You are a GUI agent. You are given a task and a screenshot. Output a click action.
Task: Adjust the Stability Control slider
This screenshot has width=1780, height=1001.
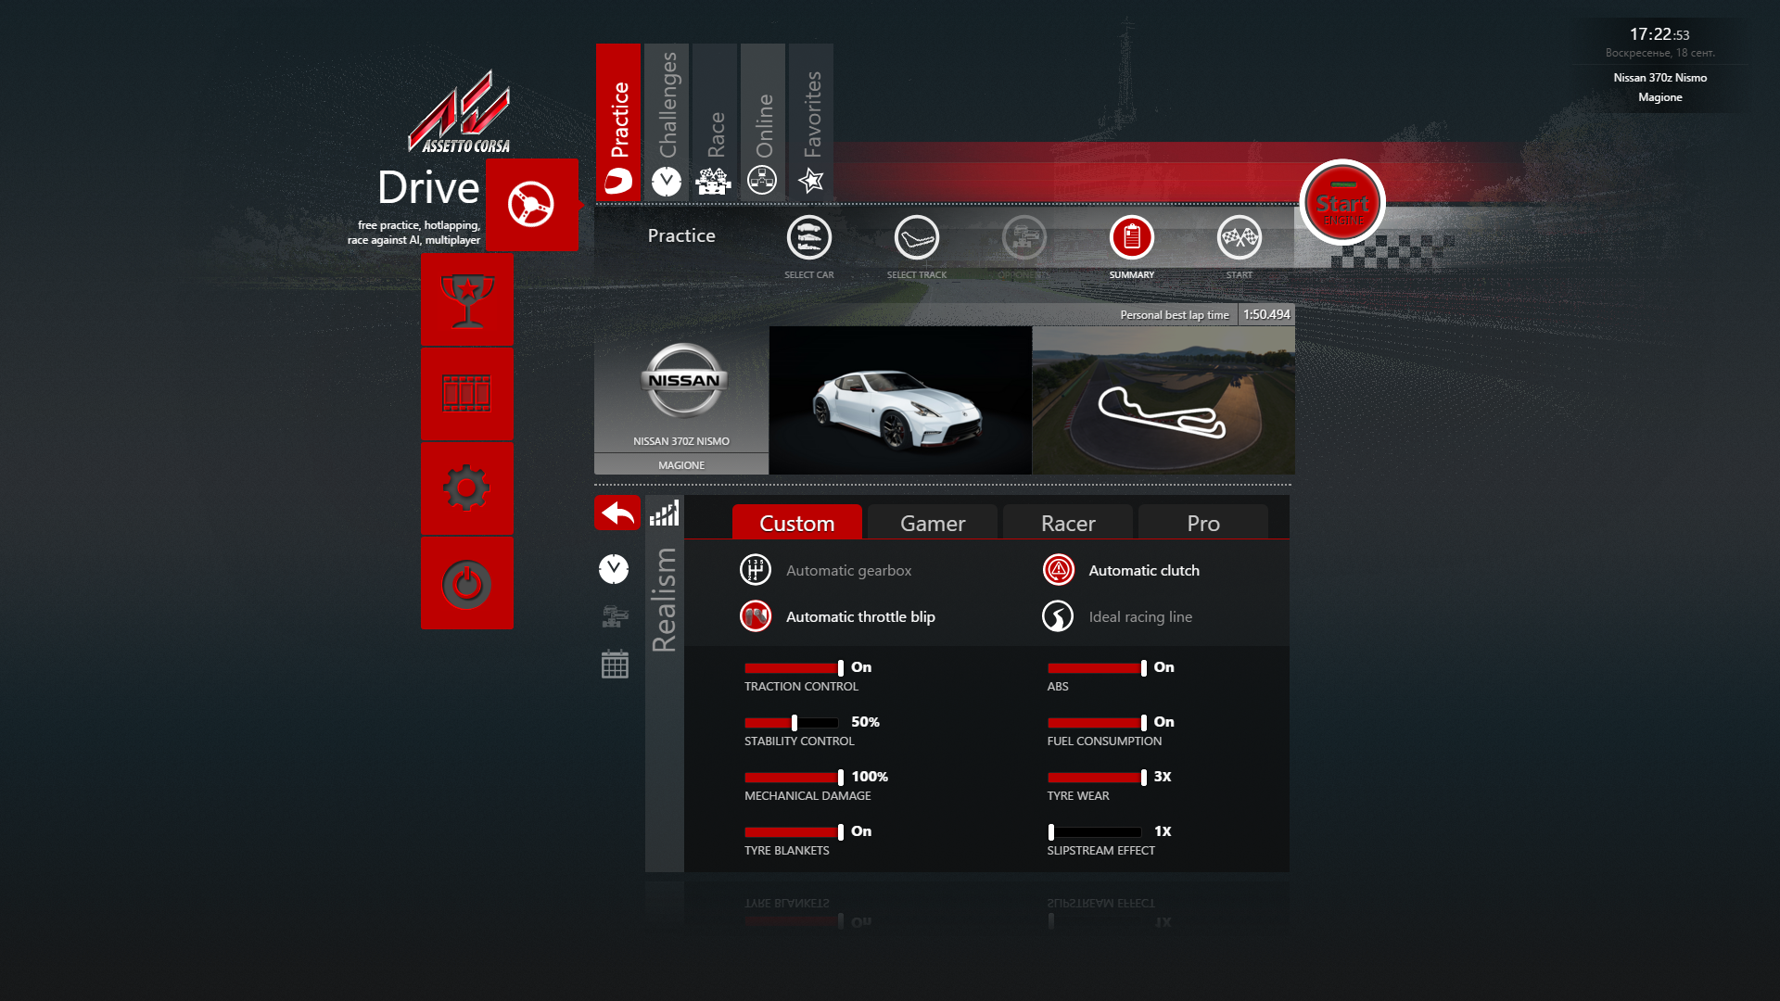tap(794, 723)
